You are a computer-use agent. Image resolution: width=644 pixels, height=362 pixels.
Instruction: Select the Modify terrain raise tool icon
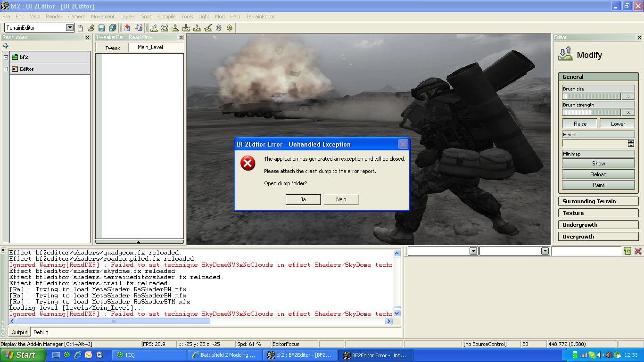coord(154,28)
